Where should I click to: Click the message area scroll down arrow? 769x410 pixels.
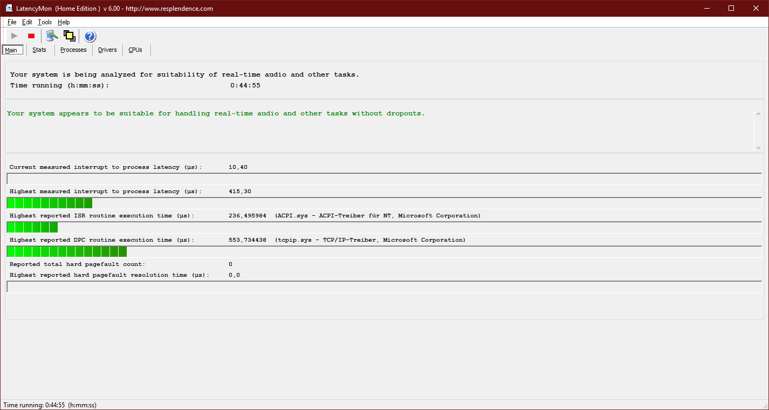coord(759,147)
